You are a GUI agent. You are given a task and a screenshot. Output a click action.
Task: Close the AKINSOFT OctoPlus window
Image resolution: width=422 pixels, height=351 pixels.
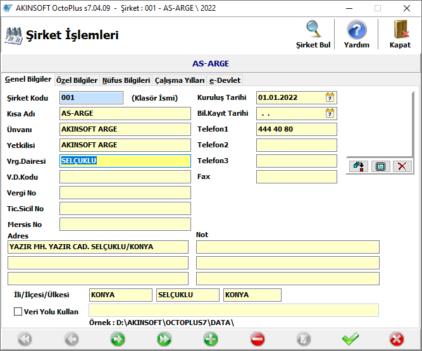[407, 8]
